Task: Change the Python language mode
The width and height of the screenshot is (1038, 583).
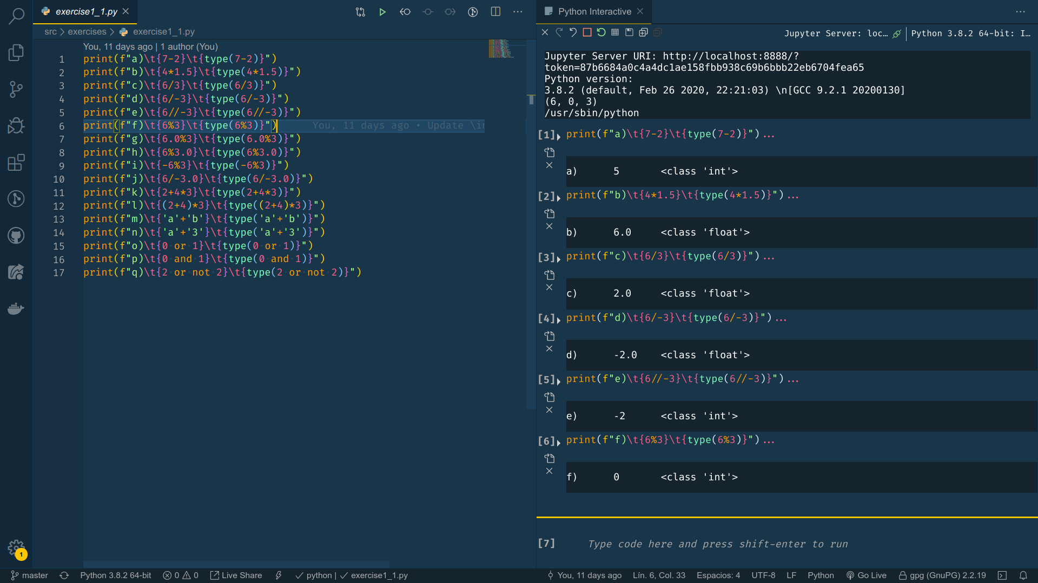Action: coord(821,575)
